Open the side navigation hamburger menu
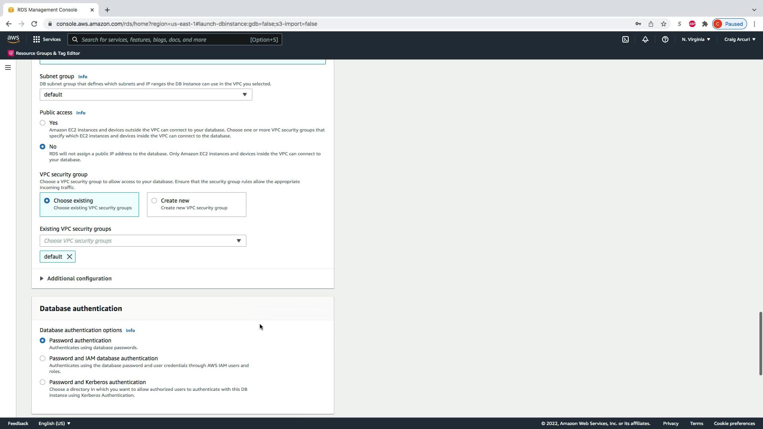Image resolution: width=763 pixels, height=429 pixels. [8, 68]
